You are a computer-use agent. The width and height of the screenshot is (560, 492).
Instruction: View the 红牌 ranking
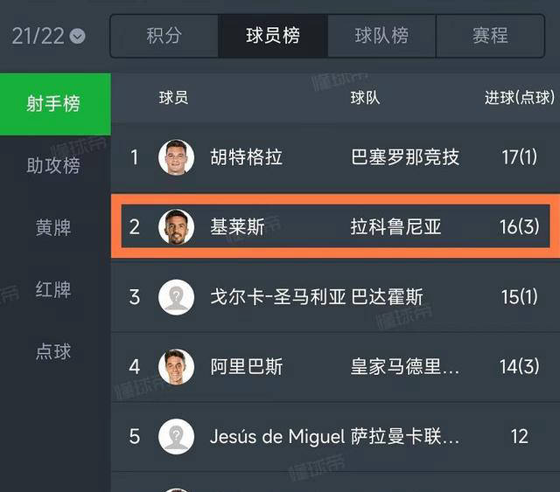54,290
